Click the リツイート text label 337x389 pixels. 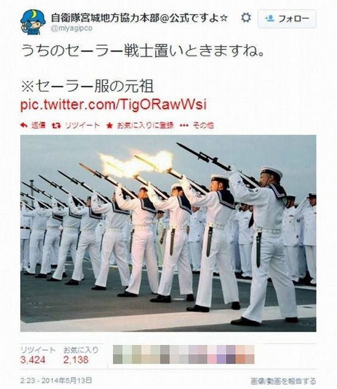(x=82, y=125)
